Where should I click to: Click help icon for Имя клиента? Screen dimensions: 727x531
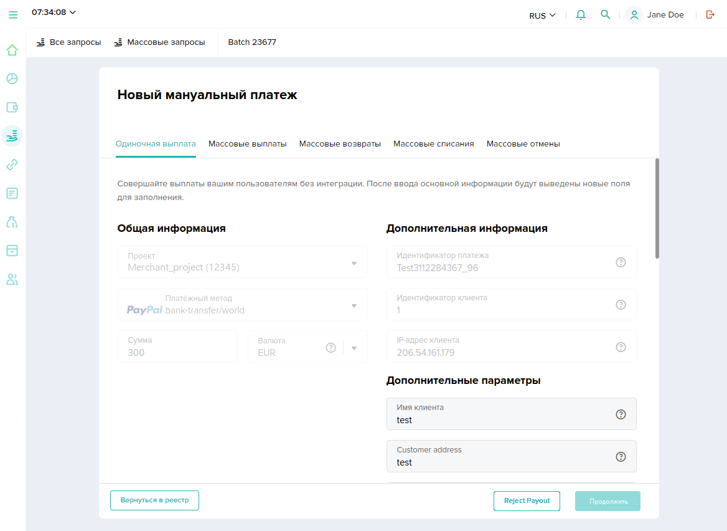click(x=621, y=414)
